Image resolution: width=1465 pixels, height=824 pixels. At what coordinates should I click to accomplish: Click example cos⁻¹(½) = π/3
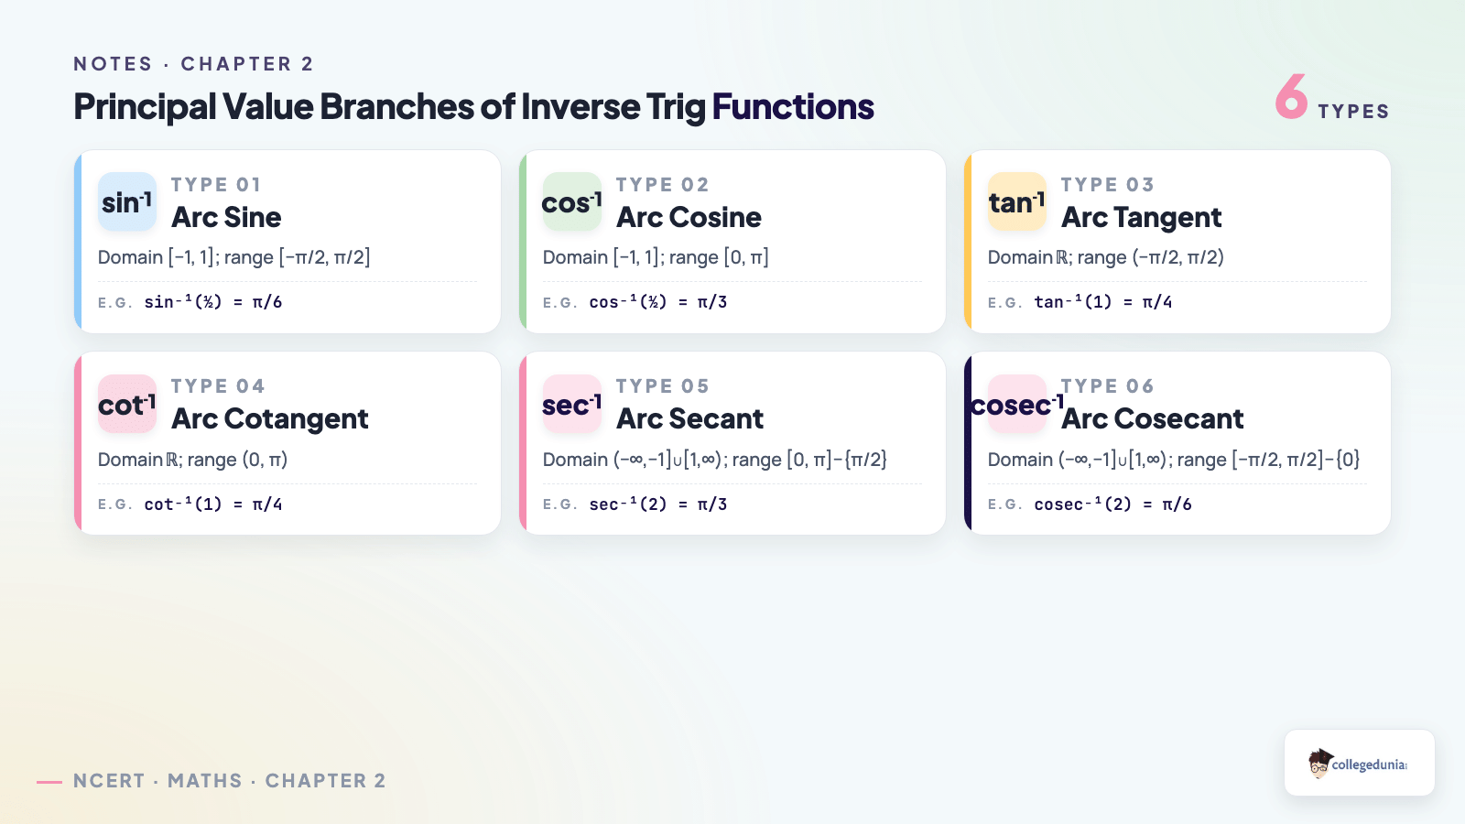coord(657,302)
